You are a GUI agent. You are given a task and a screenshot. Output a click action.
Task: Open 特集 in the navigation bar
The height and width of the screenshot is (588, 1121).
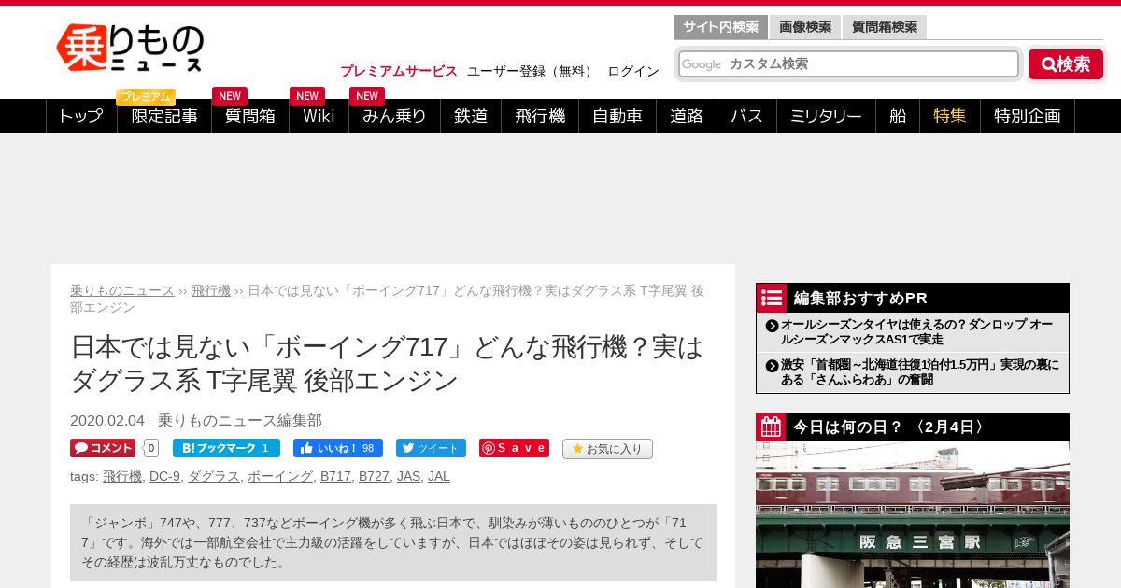(950, 116)
